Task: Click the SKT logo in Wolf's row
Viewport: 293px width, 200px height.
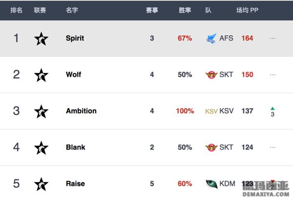Action: point(211,75)
